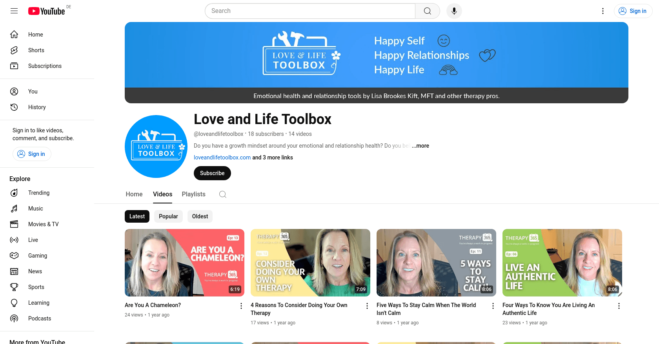Open the hamburger guide menu
The height and width of the screenshot is (344, 659).
[x=14, y=11]
